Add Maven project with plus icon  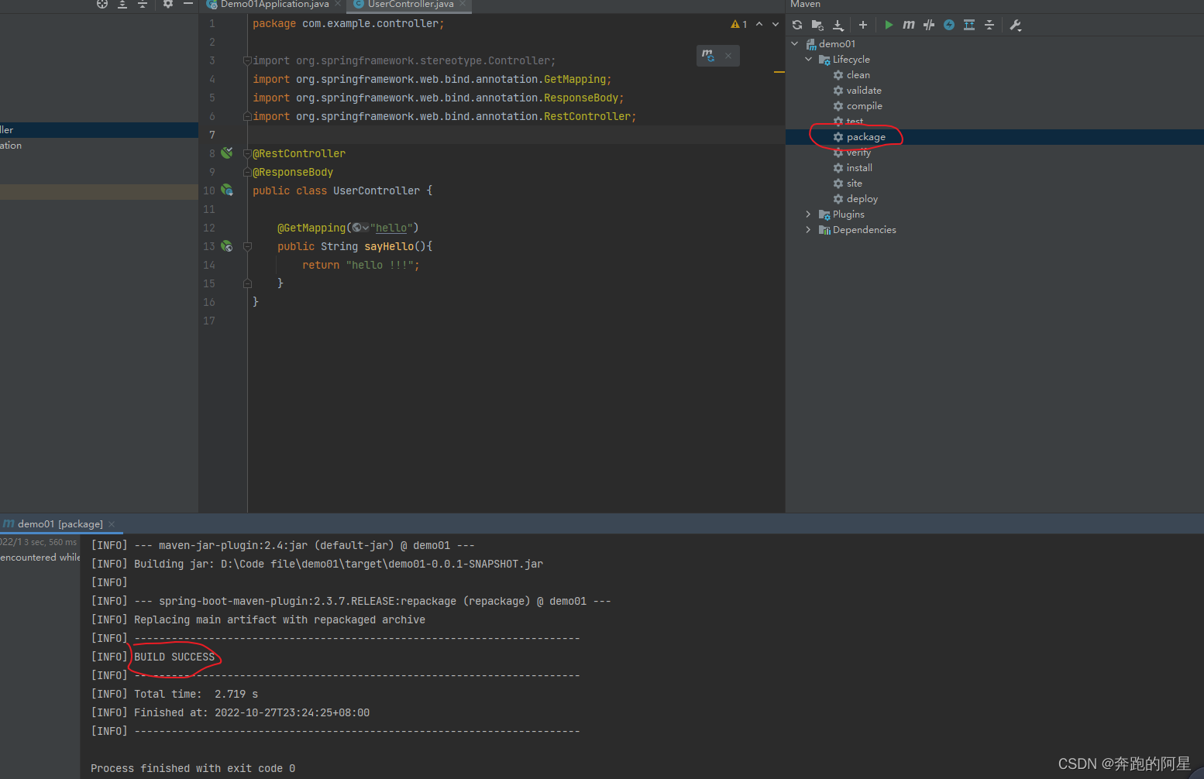click(x=863, y=25)
